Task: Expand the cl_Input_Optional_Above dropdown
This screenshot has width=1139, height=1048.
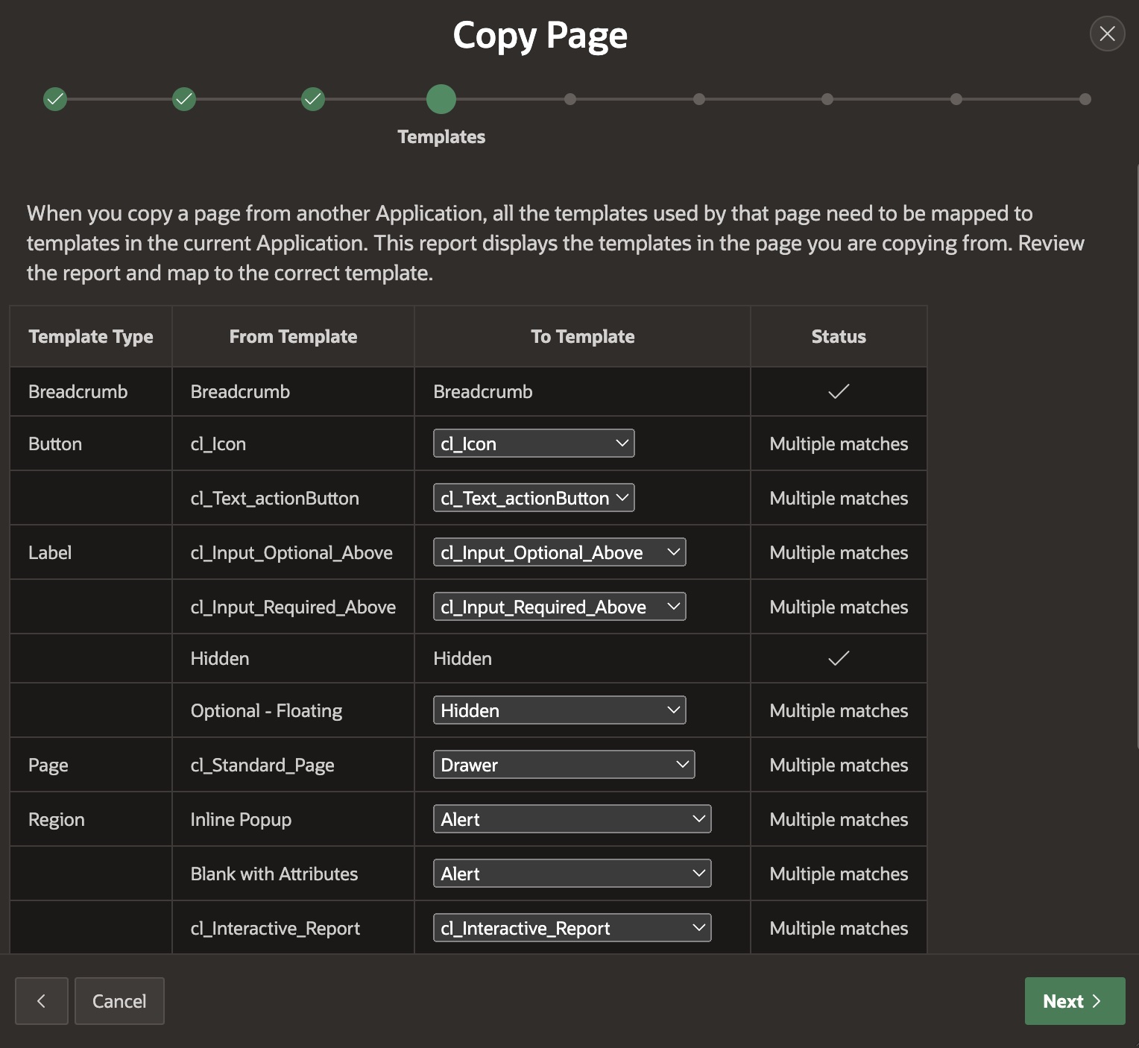Action: tap(559, 552)
